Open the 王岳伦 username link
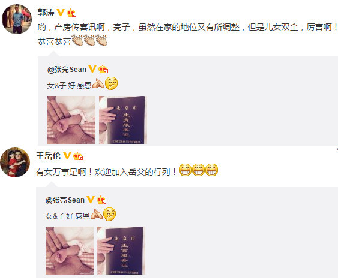 (x=48, y=156)
